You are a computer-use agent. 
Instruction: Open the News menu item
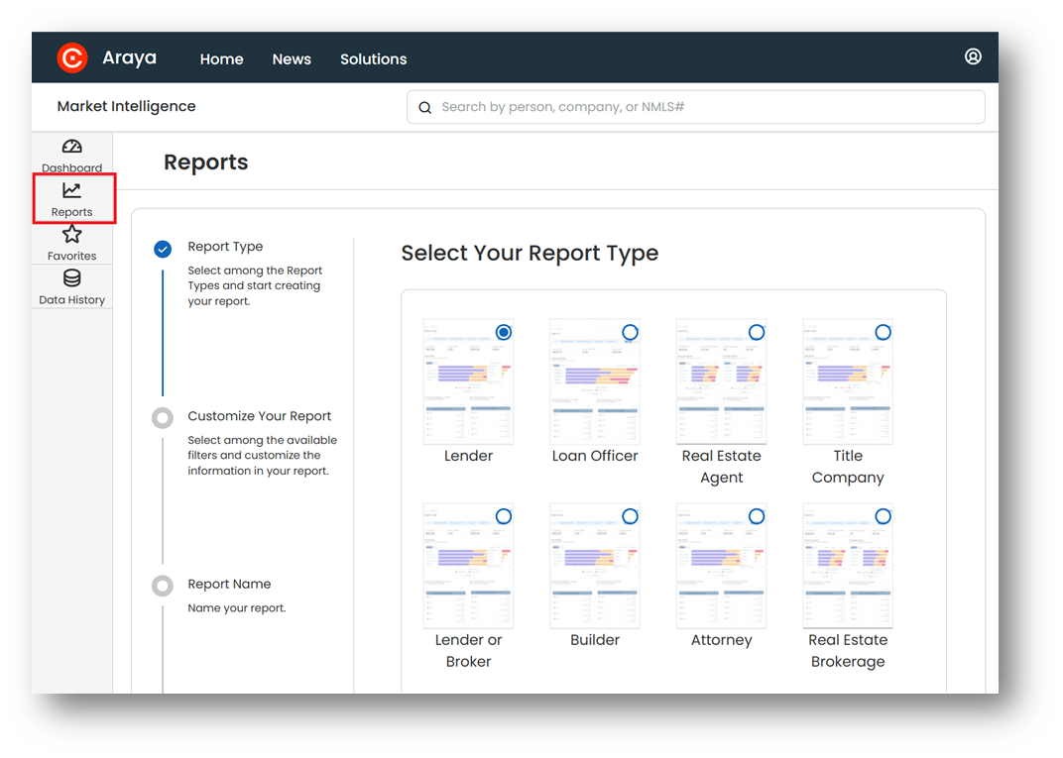[x=292, y=59]
